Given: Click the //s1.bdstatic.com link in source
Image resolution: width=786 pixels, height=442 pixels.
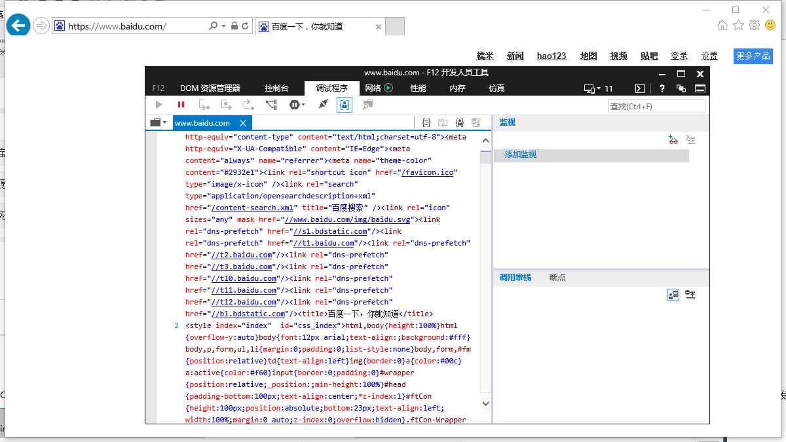Looking at the screenshot, I should pyautogui.click(x=331, y=231).
